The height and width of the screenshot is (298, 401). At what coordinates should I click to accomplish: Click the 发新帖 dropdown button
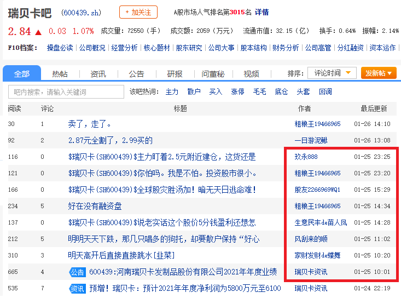coord(379,73)
